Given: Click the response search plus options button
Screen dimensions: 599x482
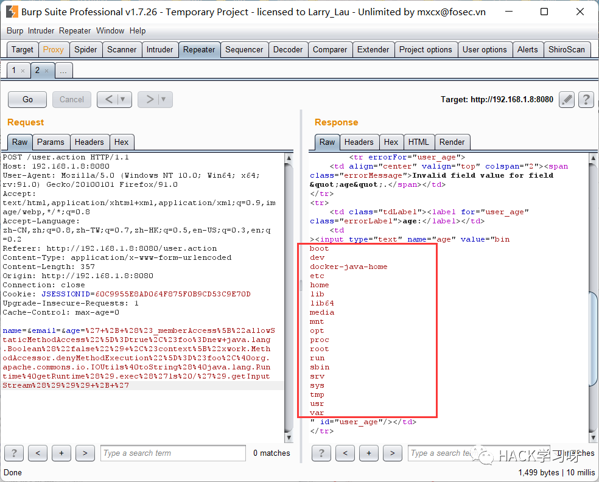Looking at the screenshot, I should pyautogui.click(x=369, y=453).
